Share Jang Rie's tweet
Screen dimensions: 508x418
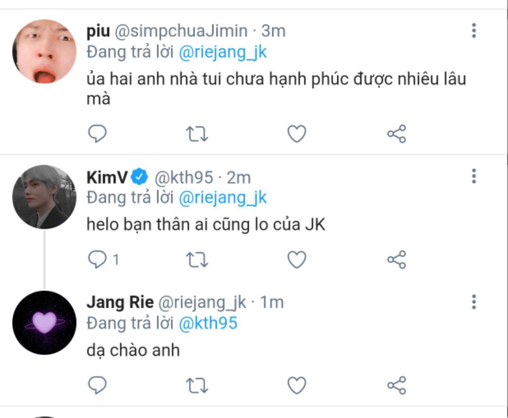[x=397, y=386]
